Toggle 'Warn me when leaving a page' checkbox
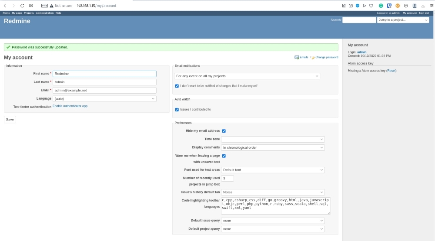Image resolution: width=435 pixels, height=241 pixels. click(x=224, y=156)
